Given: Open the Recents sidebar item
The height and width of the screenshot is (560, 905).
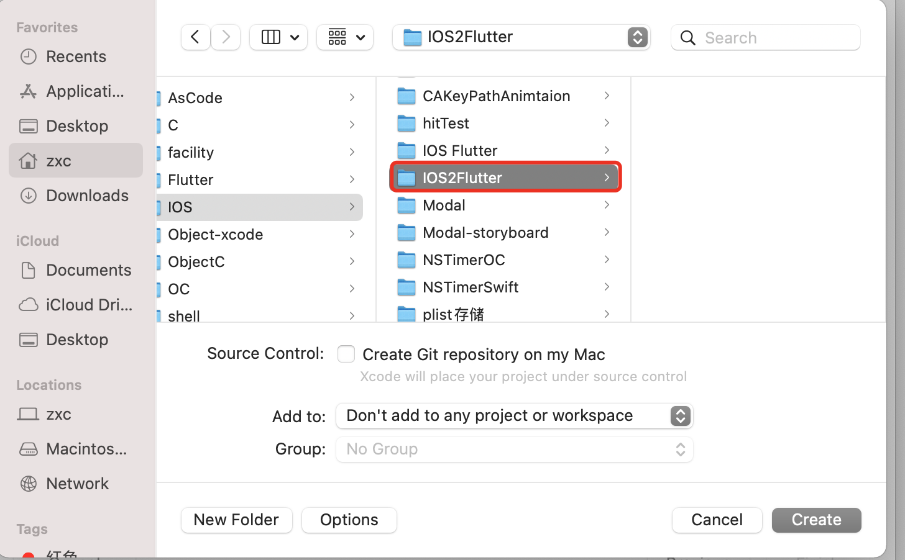Looking at the screenshot, I should click(x=75, y=56).
